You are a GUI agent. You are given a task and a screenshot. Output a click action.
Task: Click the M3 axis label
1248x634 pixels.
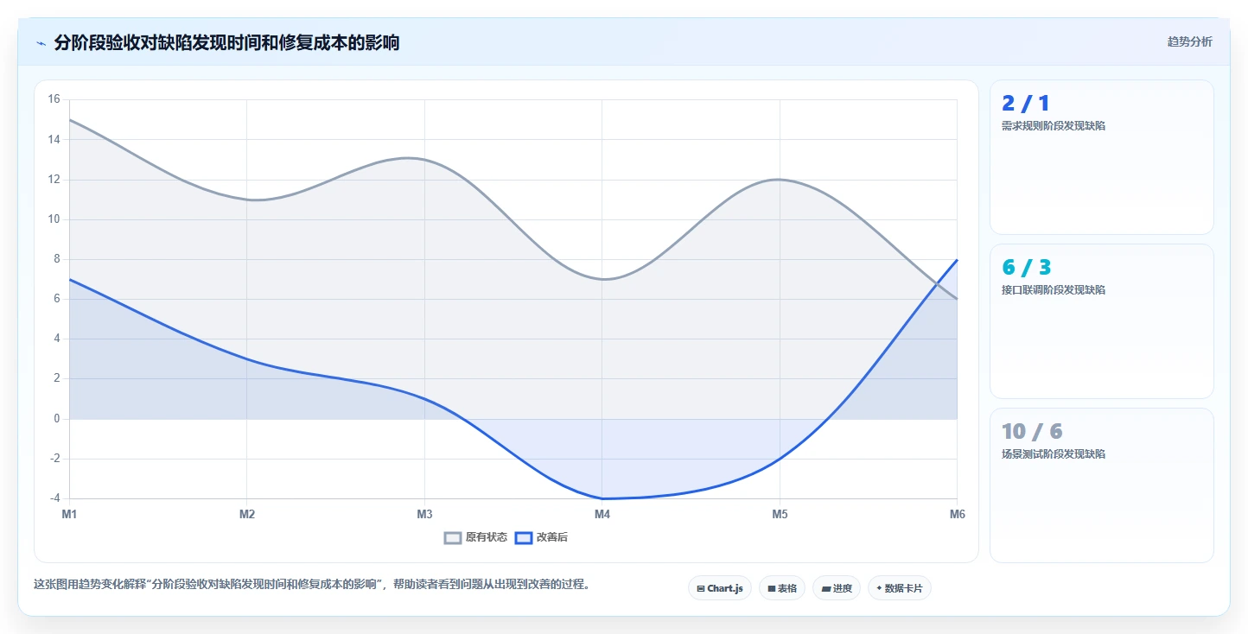424,515
